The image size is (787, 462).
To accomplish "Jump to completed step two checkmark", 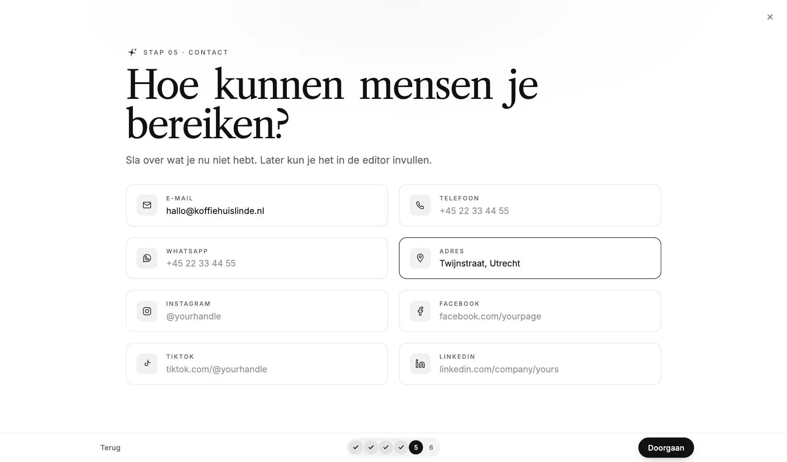I will click(x=371, y=447).
